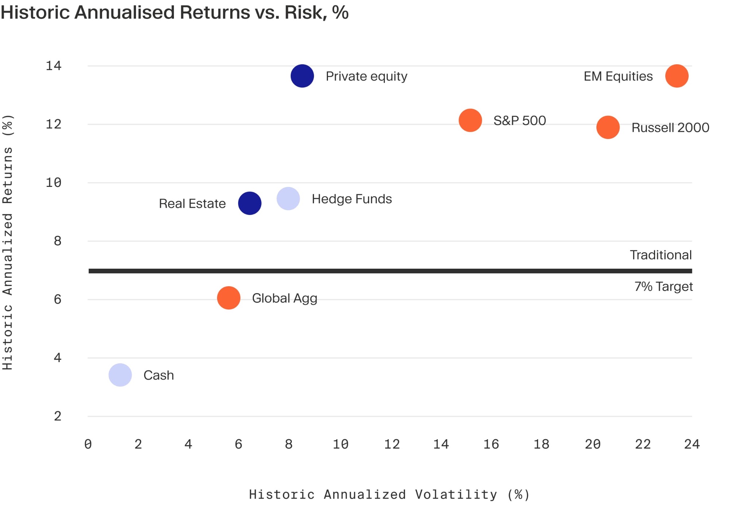Select the orange S&P 500 dot

coord(470,120)
